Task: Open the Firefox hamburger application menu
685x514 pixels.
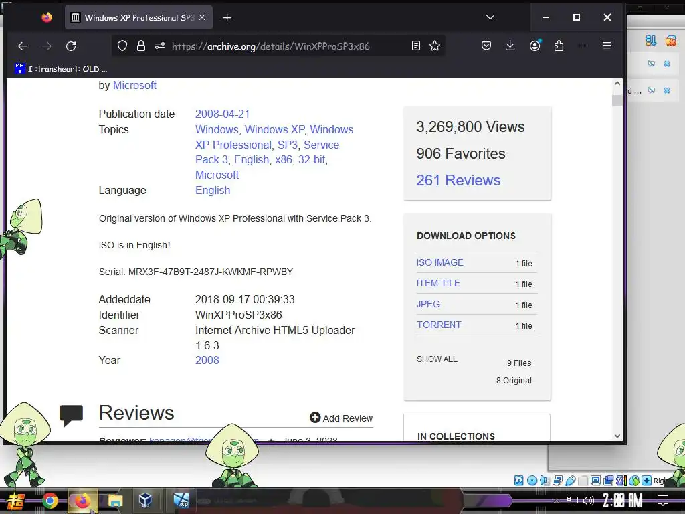Action: [x=607, y=46]
